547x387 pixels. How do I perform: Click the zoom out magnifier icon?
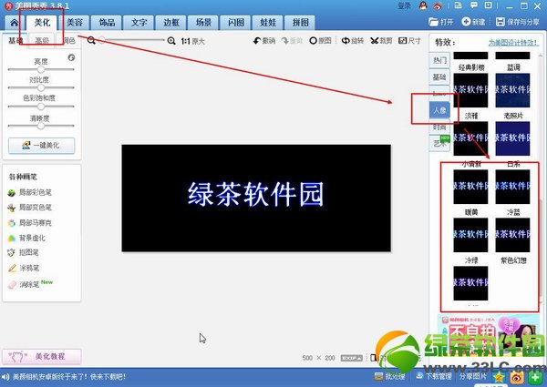91,40
